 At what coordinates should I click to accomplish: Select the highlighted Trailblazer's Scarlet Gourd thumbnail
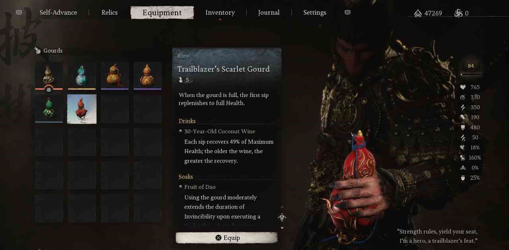(82, 109)
